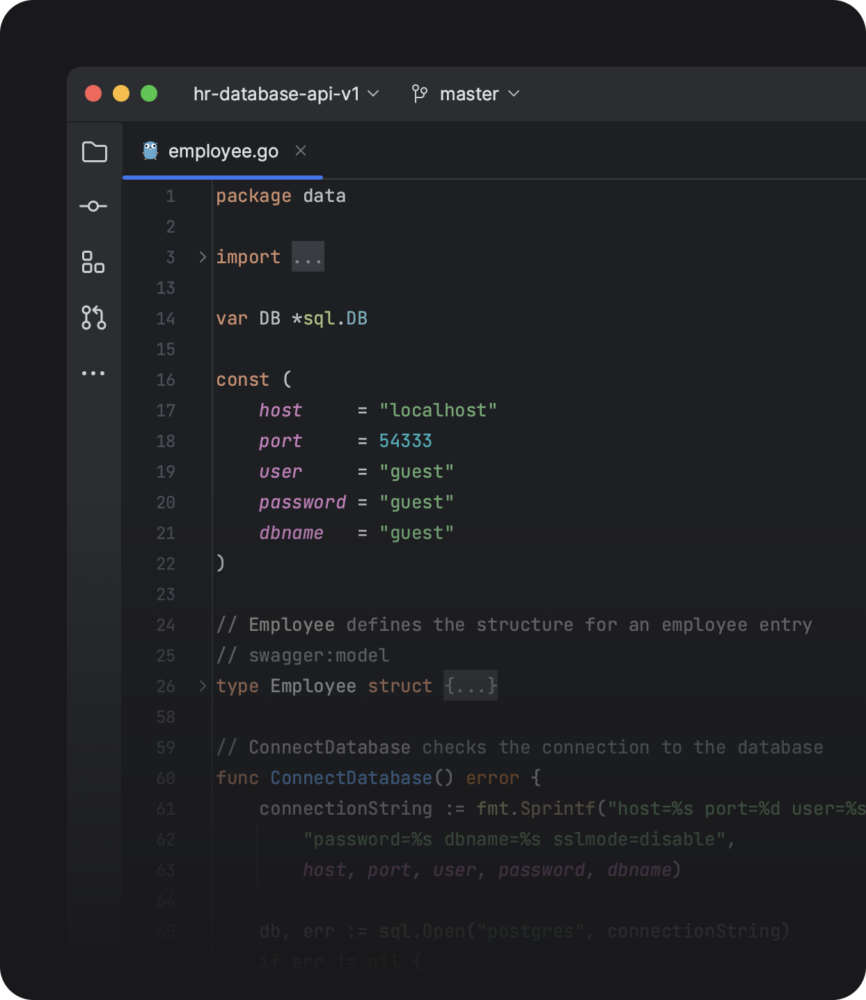Expand the folded Employee struct arrow

pos(203,686)
